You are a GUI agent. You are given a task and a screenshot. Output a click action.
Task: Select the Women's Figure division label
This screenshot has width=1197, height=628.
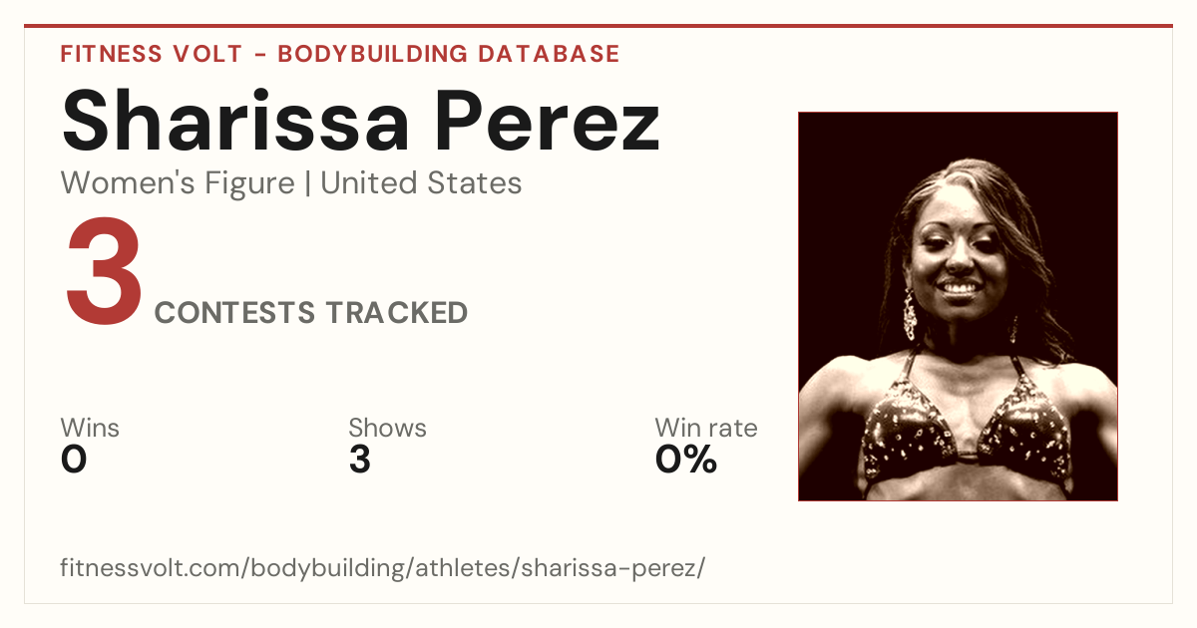click(178, 183)
